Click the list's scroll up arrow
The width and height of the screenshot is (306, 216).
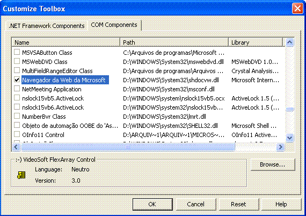289,42
